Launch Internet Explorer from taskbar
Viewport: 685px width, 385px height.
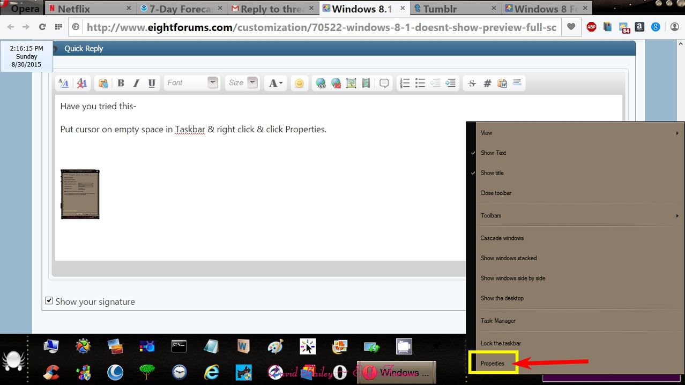(212, 372)
